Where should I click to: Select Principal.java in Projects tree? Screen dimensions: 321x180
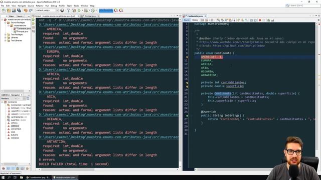[x=21, y=31]
